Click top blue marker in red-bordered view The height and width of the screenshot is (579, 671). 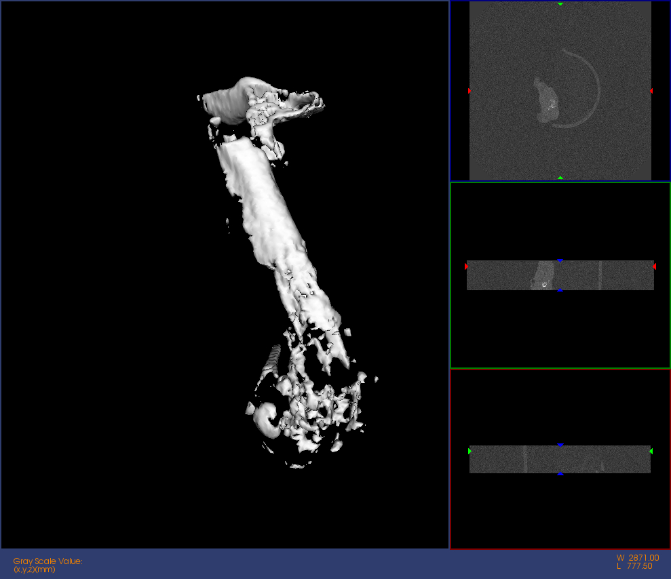(560, 445)
